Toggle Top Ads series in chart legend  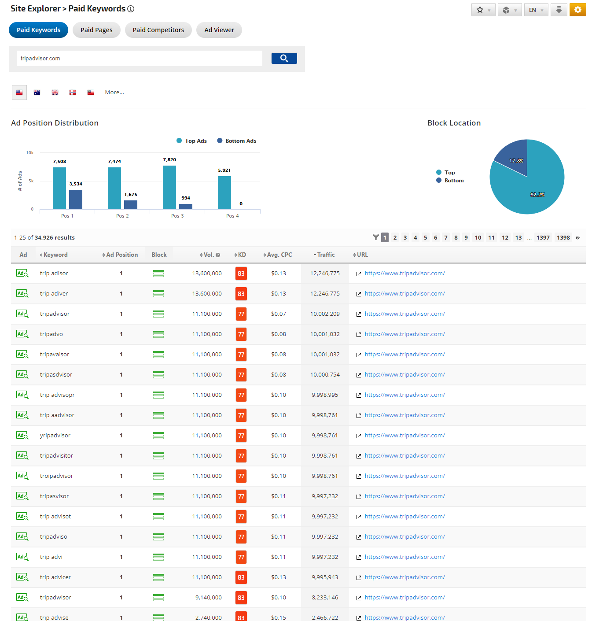pyautogui.click(x=191, y=141)
